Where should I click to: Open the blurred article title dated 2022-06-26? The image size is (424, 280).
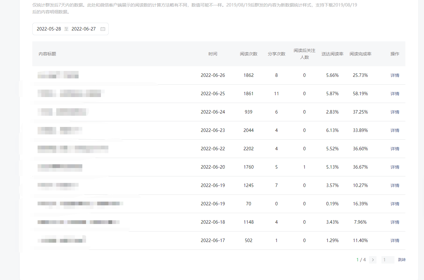(x=58, y=75)
